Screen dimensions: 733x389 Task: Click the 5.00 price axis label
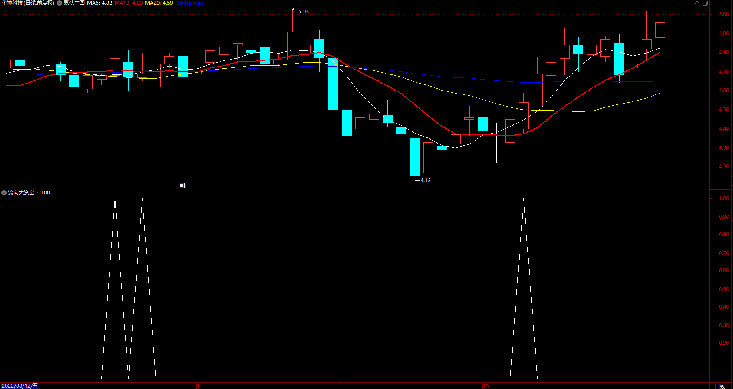(x=724, y=14)
